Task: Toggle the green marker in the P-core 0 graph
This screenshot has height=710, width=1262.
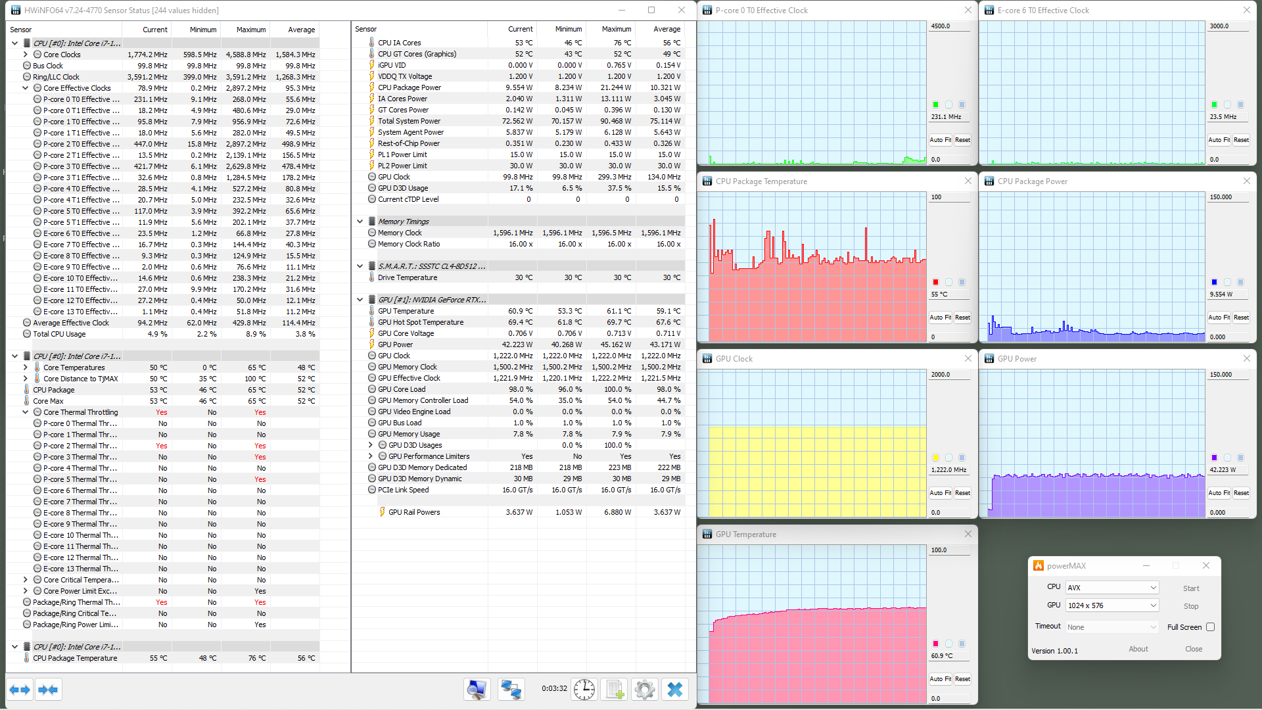Action: (935, 105)
